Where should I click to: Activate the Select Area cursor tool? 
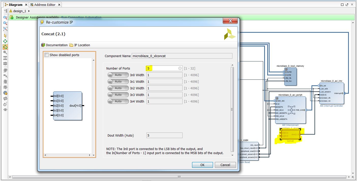(5, 36)
